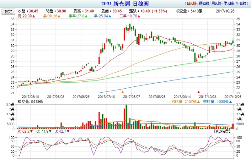This screenshot has height=159, width=251.
Task: Click the x-axis date 2017/06/08
Action: point(56,97)
